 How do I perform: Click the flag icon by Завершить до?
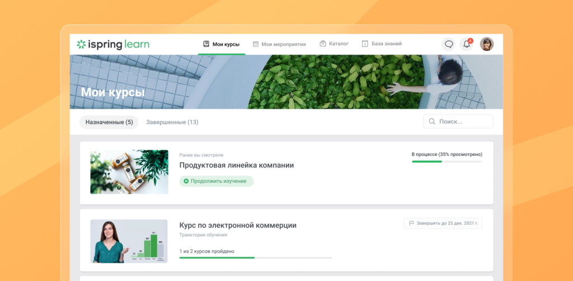click(x=411, y=223)
